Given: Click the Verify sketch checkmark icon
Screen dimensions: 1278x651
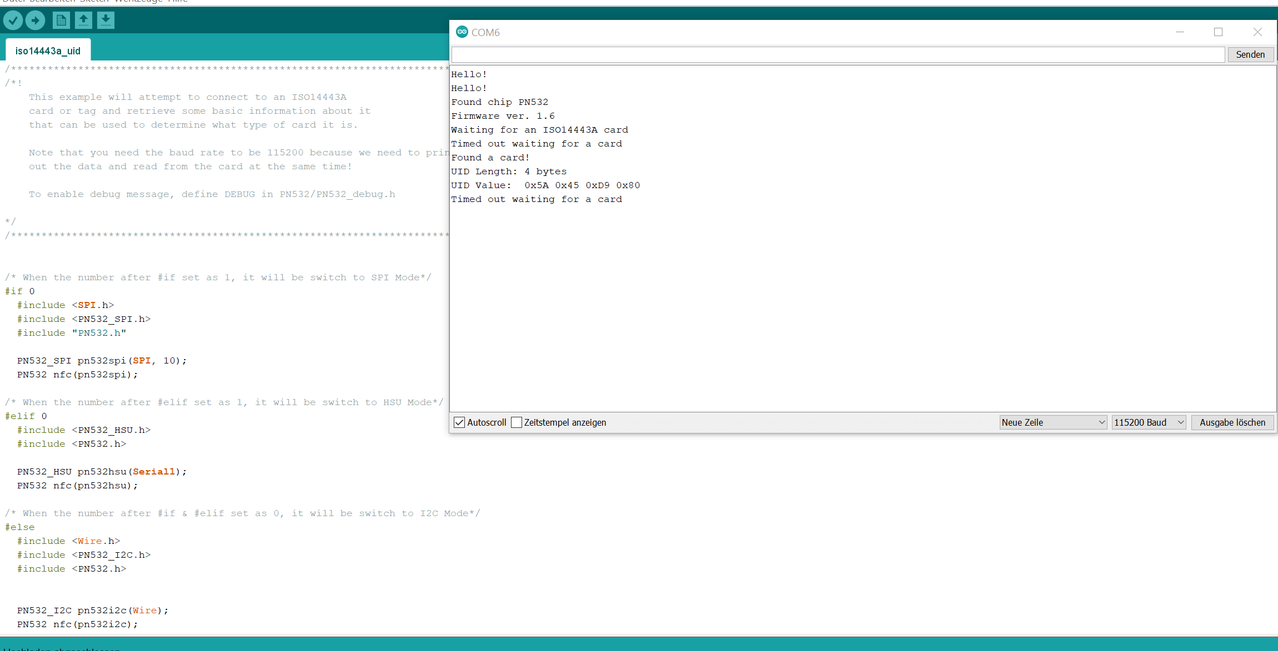Looking at the screenshot, I should pyautogui.click(x=13, y=21).
